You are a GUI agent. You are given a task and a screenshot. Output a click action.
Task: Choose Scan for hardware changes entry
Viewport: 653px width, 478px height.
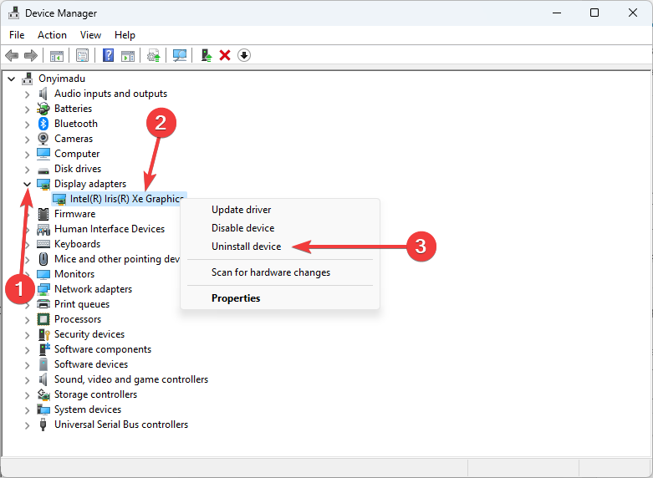pyautogui.click(x=271, y=272)
